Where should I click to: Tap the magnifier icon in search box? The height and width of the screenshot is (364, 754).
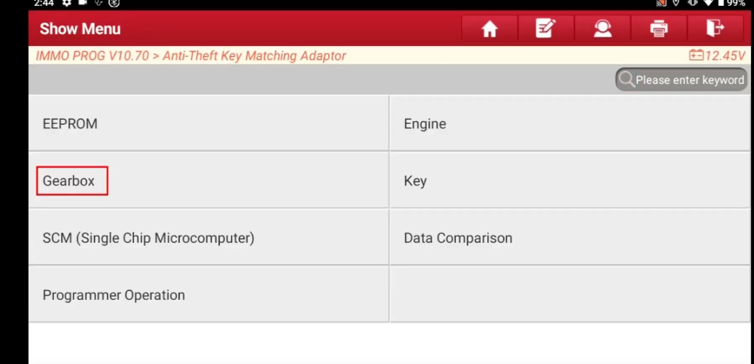[x=626, y=80]
